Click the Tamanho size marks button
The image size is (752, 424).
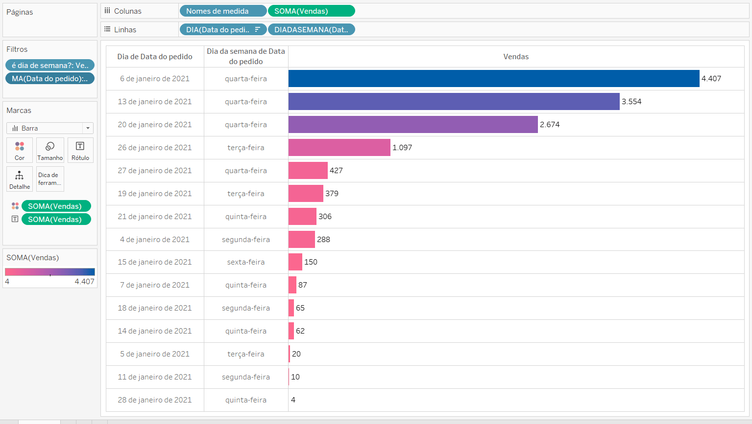[50, 150]
